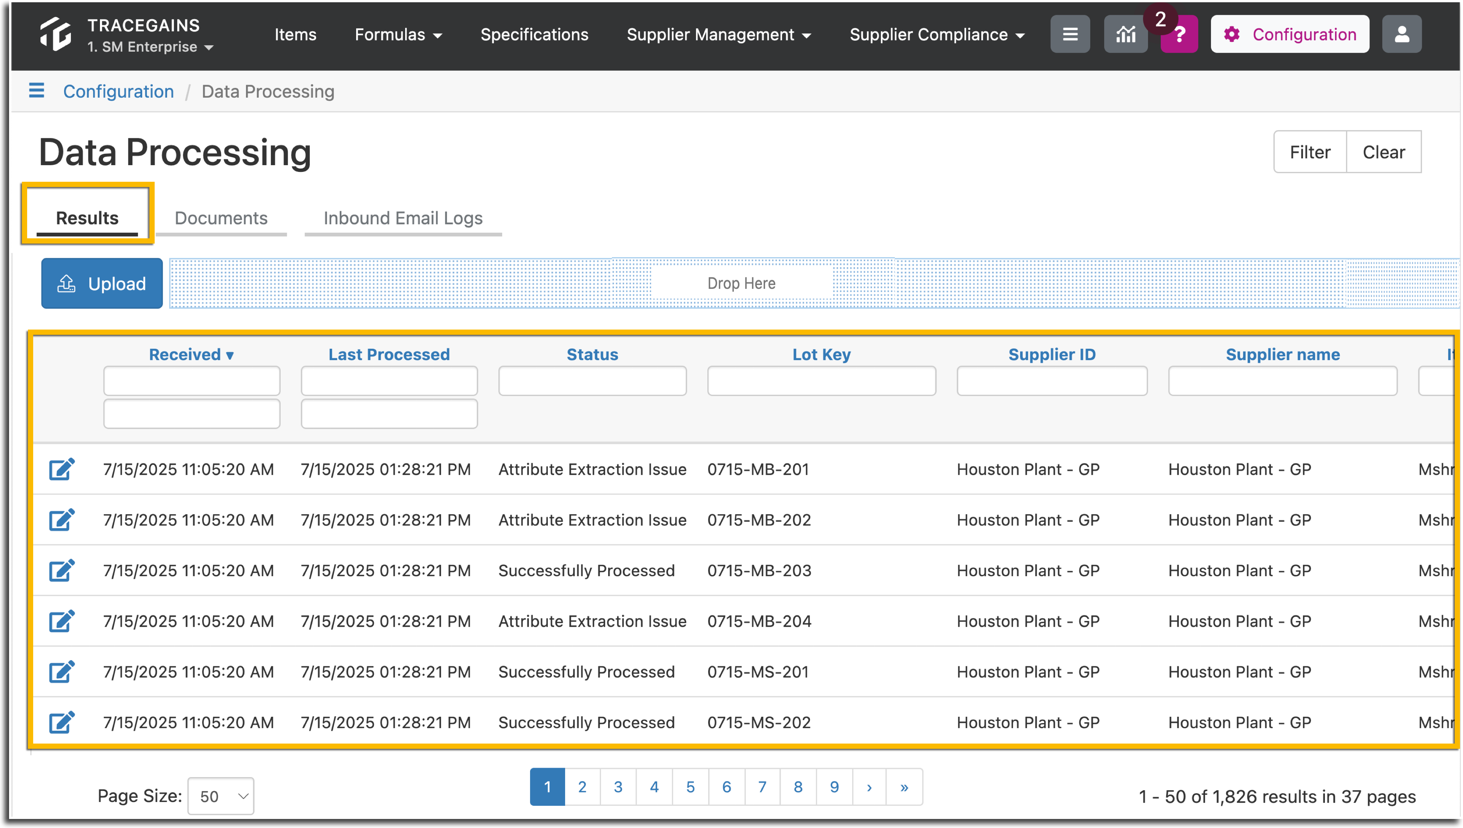Click the TraceGains logo icon

(x=56, y=34)
